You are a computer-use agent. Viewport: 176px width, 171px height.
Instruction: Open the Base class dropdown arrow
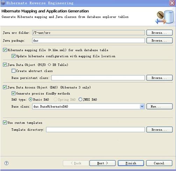(142, 106)
